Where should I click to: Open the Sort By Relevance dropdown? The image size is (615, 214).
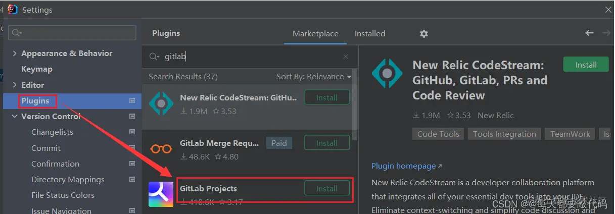pos(314,77)
